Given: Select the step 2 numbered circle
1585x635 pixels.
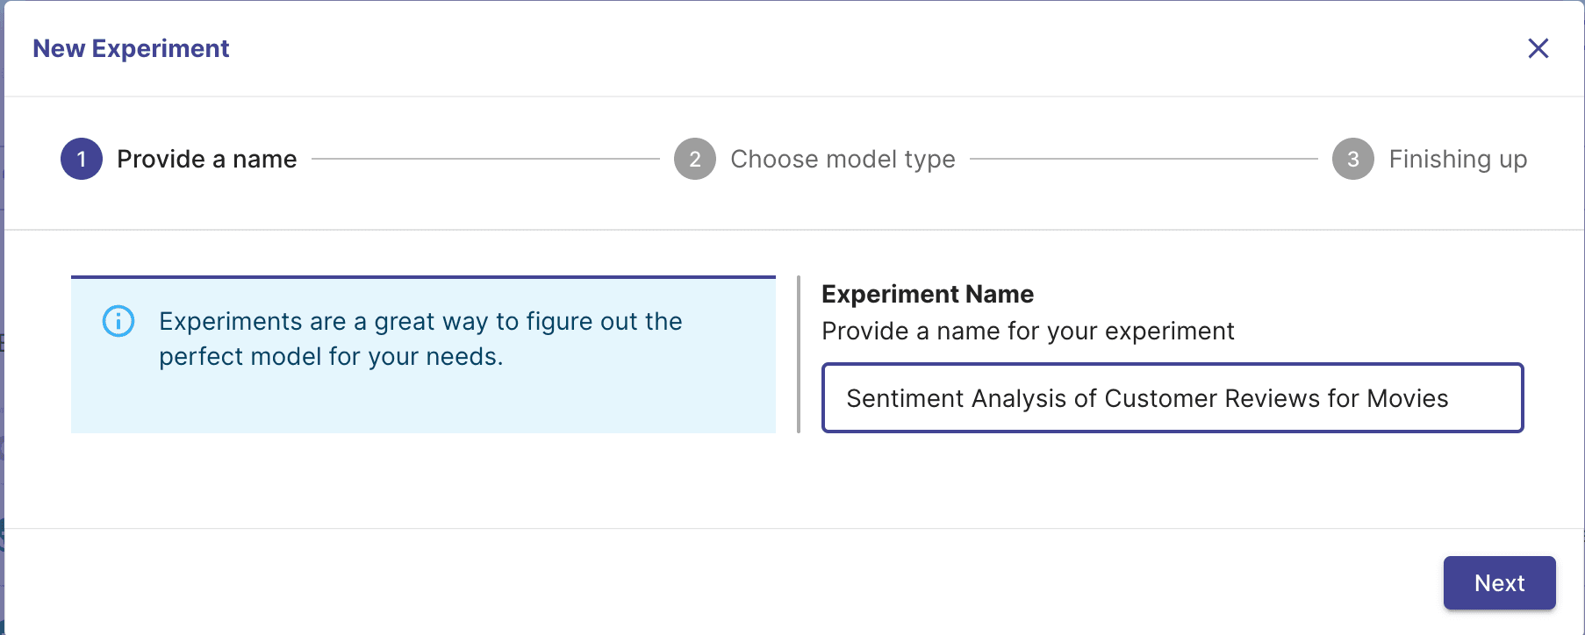Looking at the screenshot, I should 695,159.
